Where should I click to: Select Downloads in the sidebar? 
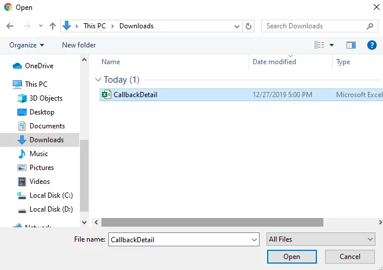tap(39, 140)
